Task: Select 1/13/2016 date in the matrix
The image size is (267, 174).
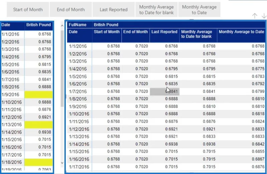Action: point(79,137)
